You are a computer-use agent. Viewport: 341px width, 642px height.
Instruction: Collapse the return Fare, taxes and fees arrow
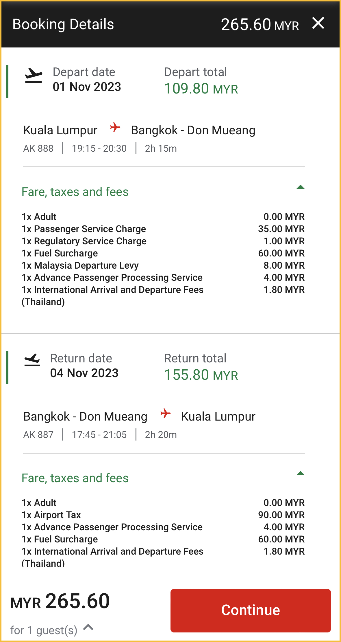(x=300, y=474)
